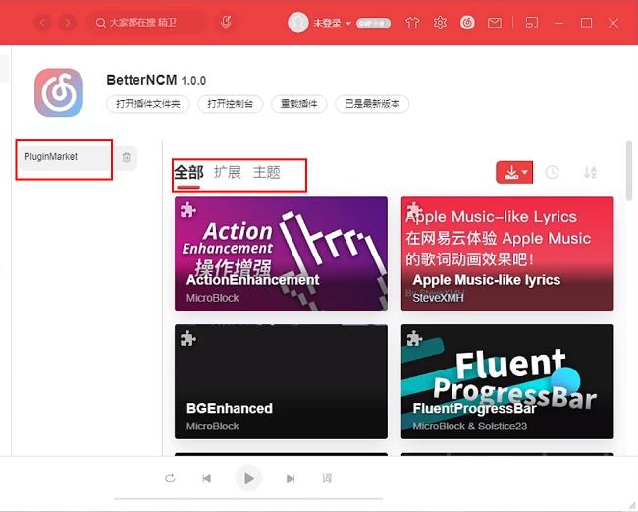Click the 打开插件文件夹 button
The height and width of the screenshot is (512, 638).
click(x=147, y=104)
